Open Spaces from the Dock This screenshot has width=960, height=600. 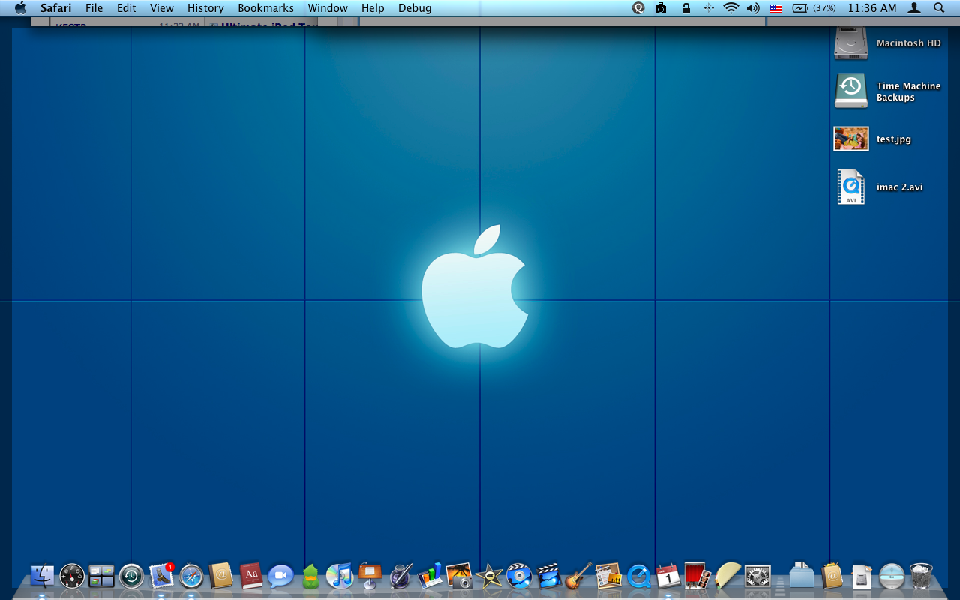[x=101, y=576]
